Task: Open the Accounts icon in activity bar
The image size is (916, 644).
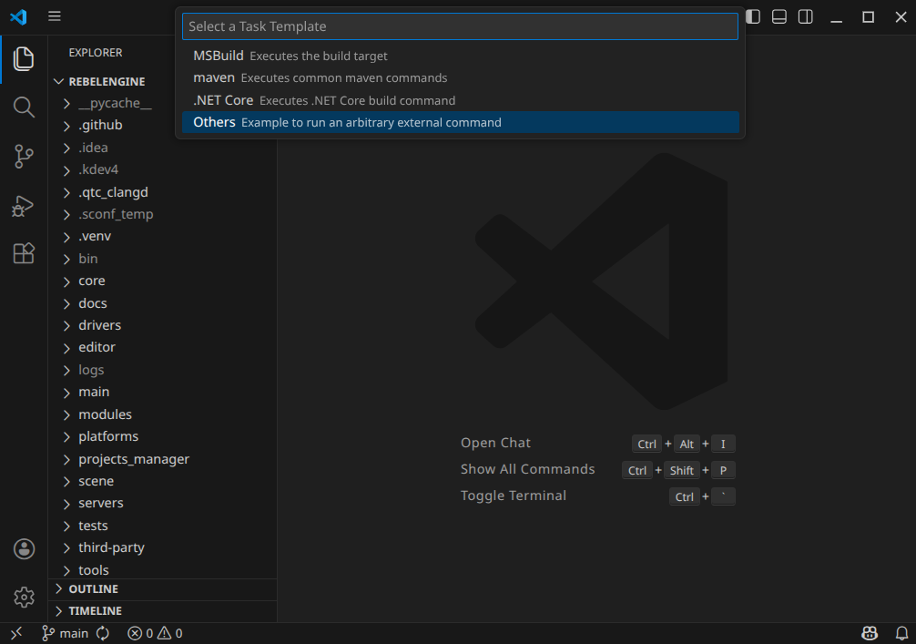Action: pos(24,548)
